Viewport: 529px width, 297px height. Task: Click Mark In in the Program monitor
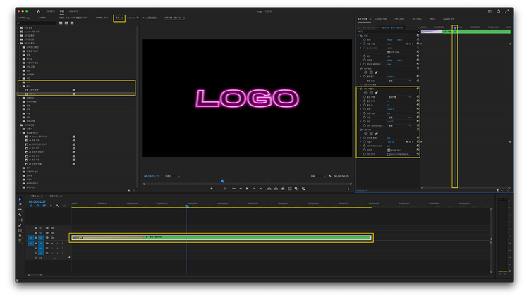219,189
